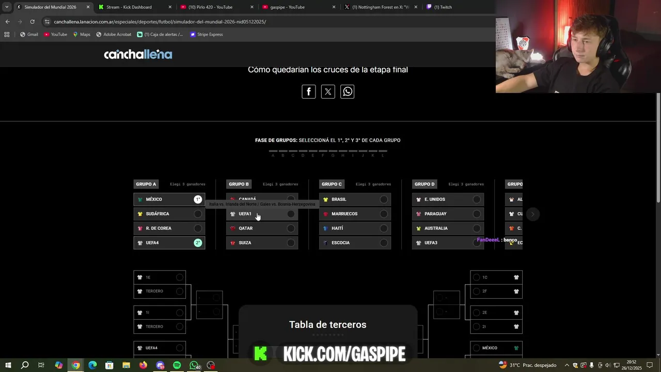Click the group progress marker A
661x372 pixels.
click(x=273, y=153)
